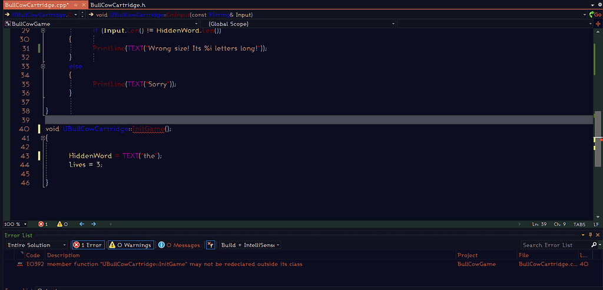Open the Entire Solution scope dropdown
This screenshot has height=290, width=603.
[x=37, y=245]
